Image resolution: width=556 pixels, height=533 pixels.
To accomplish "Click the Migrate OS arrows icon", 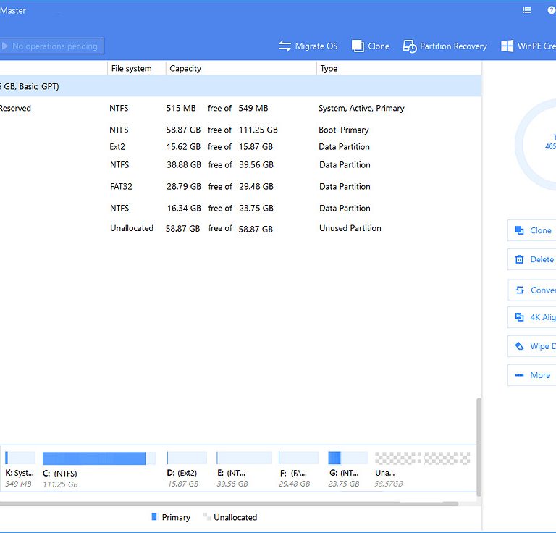I will click(285, 46).
